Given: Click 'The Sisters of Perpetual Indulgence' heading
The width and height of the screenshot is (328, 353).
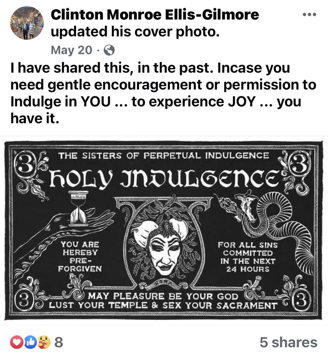Looking at the screenshot, I should point(163,155).
